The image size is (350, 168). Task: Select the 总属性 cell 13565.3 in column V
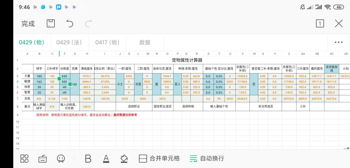pyautogui.click(x=243, y=76)
